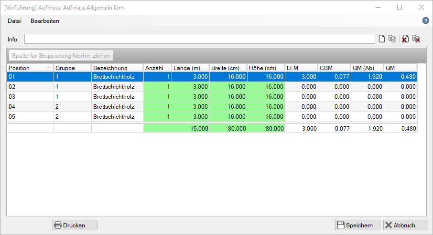Click the copy row icon
Viewport: 433px width, 235px height.
[x=392, y=39]
